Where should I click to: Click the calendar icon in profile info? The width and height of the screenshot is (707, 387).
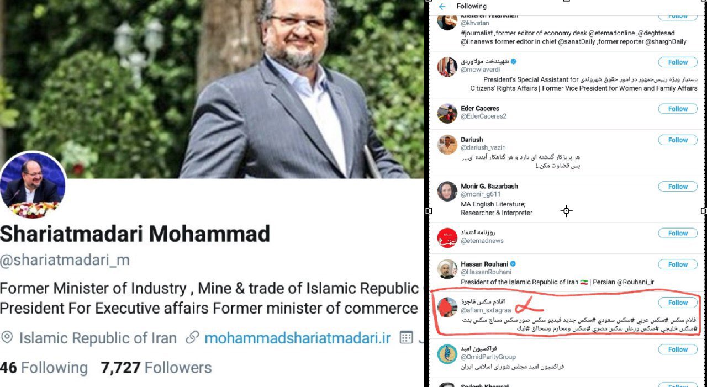click(x=406, y=338)
